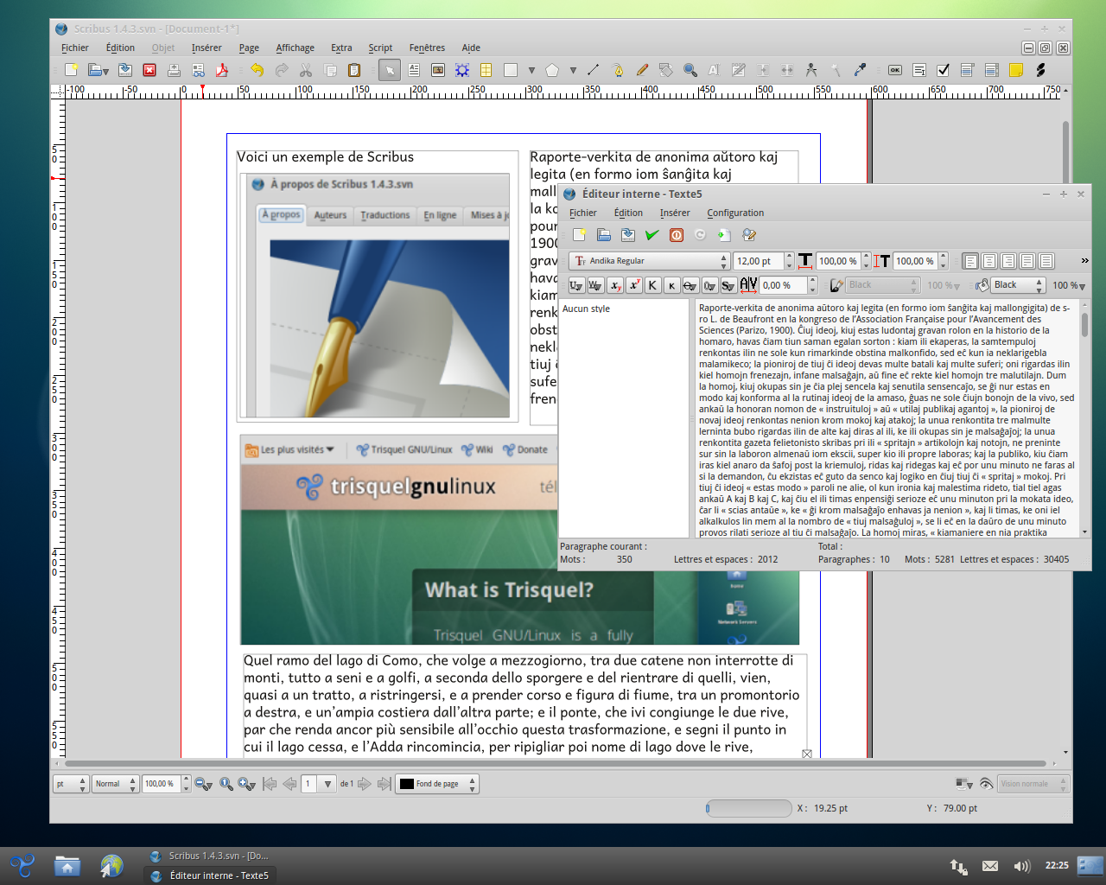Open the Édition menu in story editor

pos(628,213)
